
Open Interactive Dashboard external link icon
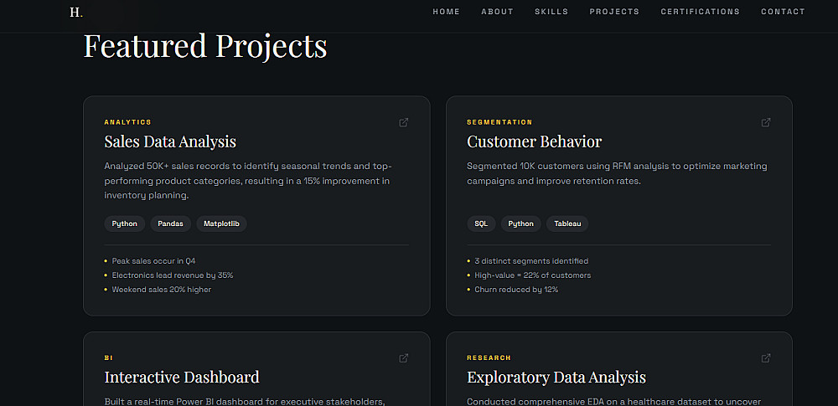tap(404, 358)
